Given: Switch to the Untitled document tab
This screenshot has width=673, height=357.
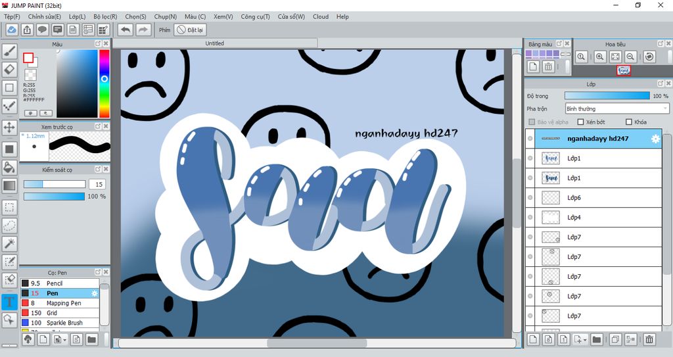Looking at the screenshot, I should click(x=215, y=43).
